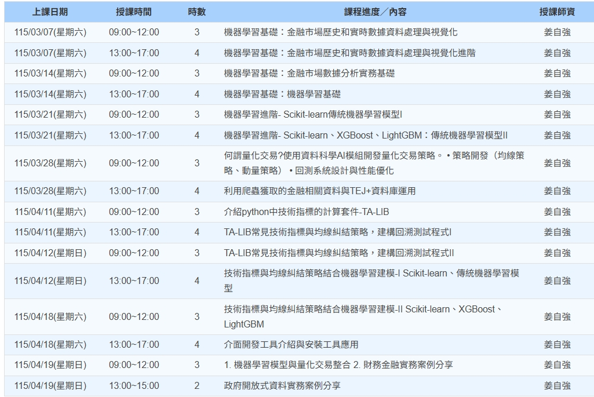Screen dimensions: 594x397
Task: Click the 建構回溯測試程式II course text
Action: coord(338,253)
